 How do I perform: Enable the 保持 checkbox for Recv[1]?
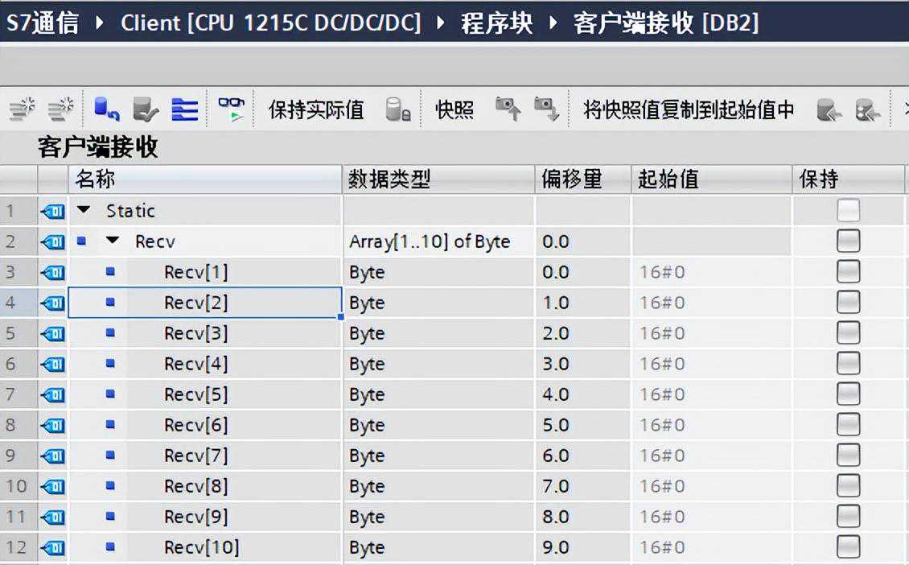[x=848, y=272]
